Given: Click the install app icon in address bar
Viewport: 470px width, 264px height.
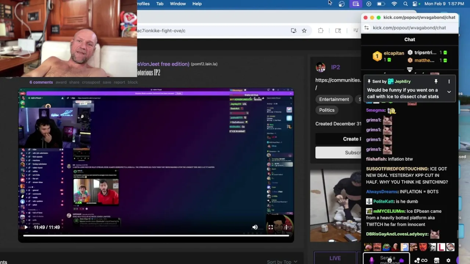Looking at the screenshot, I should point(293,31).
